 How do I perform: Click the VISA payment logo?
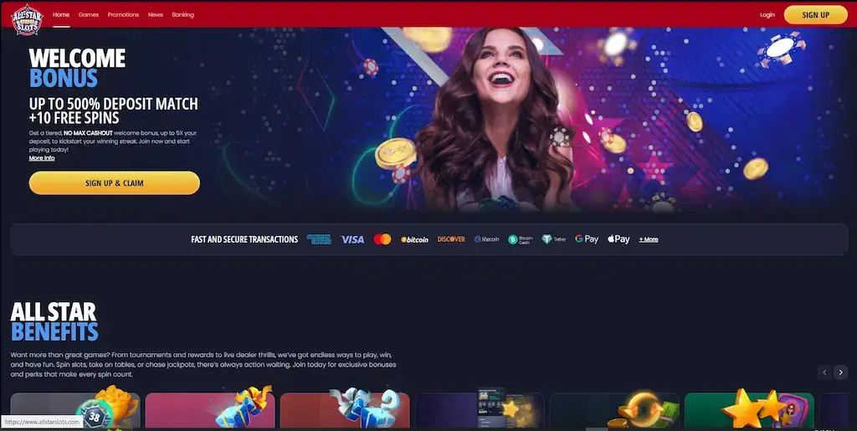coord(352,239)
